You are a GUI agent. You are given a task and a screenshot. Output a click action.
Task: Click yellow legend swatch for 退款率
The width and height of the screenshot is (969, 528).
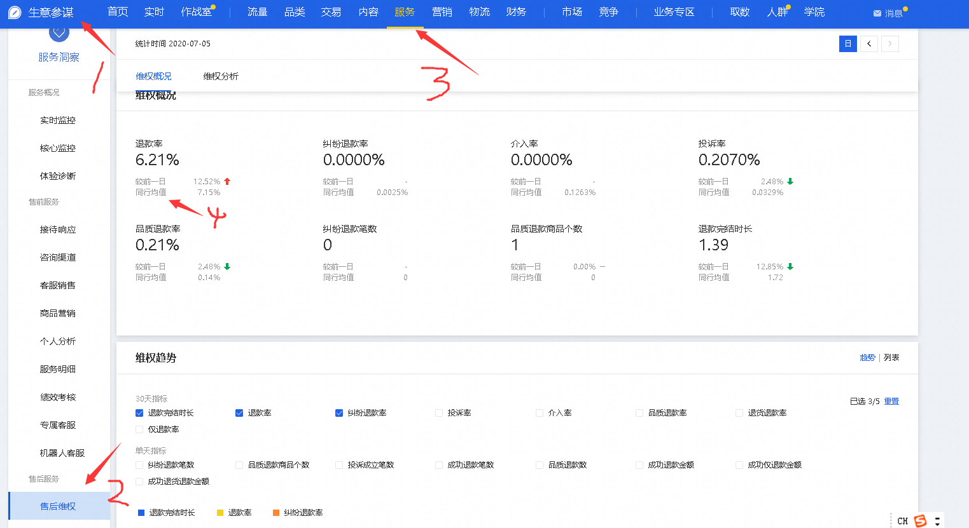click(220, 513)
